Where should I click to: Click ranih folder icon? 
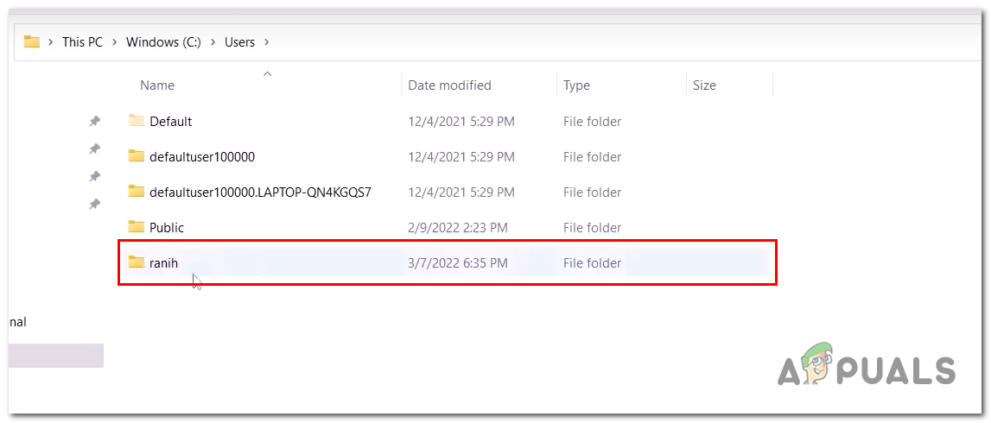[x=137, y=262]
